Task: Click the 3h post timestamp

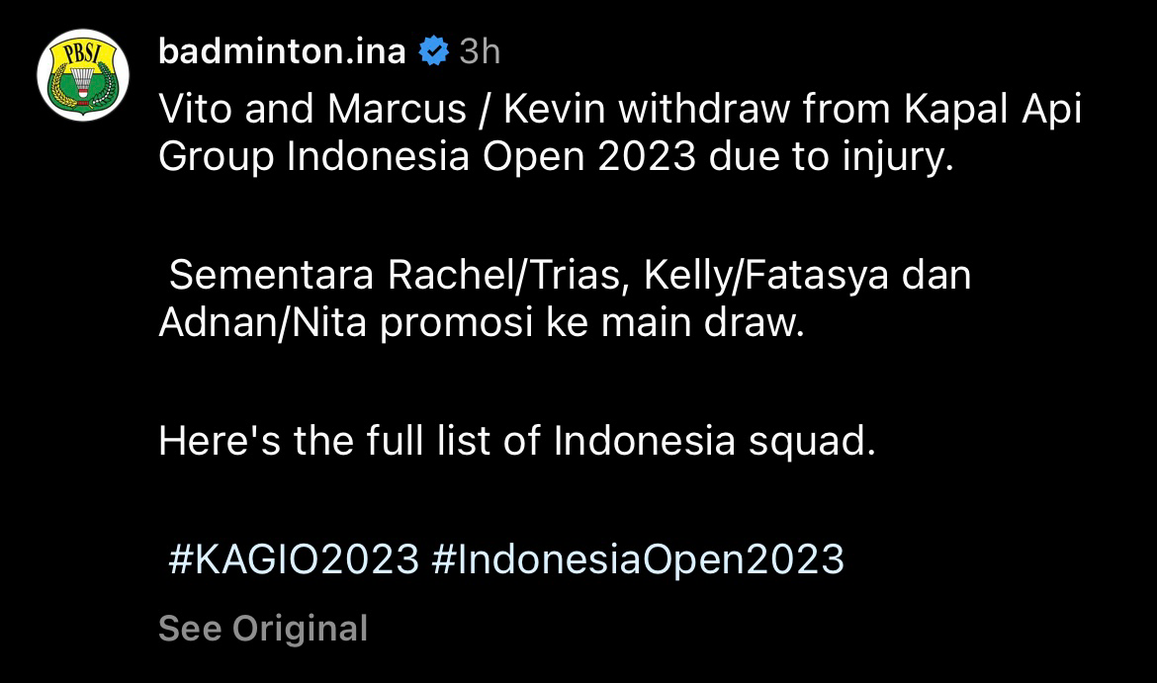Action: click(480, 51)
